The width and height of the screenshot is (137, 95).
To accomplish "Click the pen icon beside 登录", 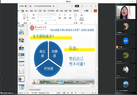I will (82, 6).
